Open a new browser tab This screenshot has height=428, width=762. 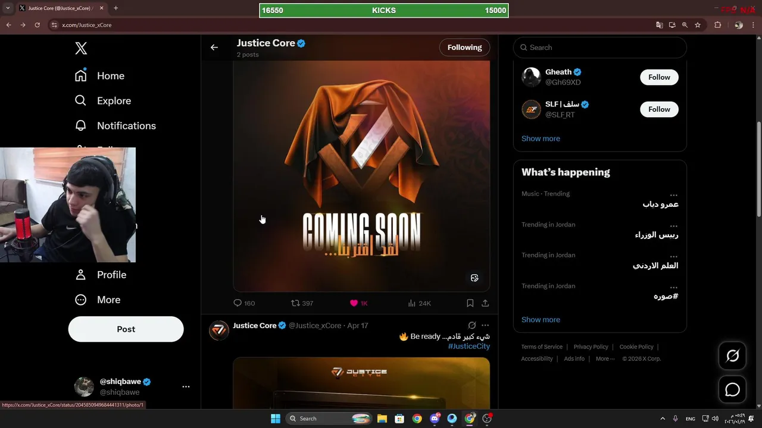tap(115, 8)
